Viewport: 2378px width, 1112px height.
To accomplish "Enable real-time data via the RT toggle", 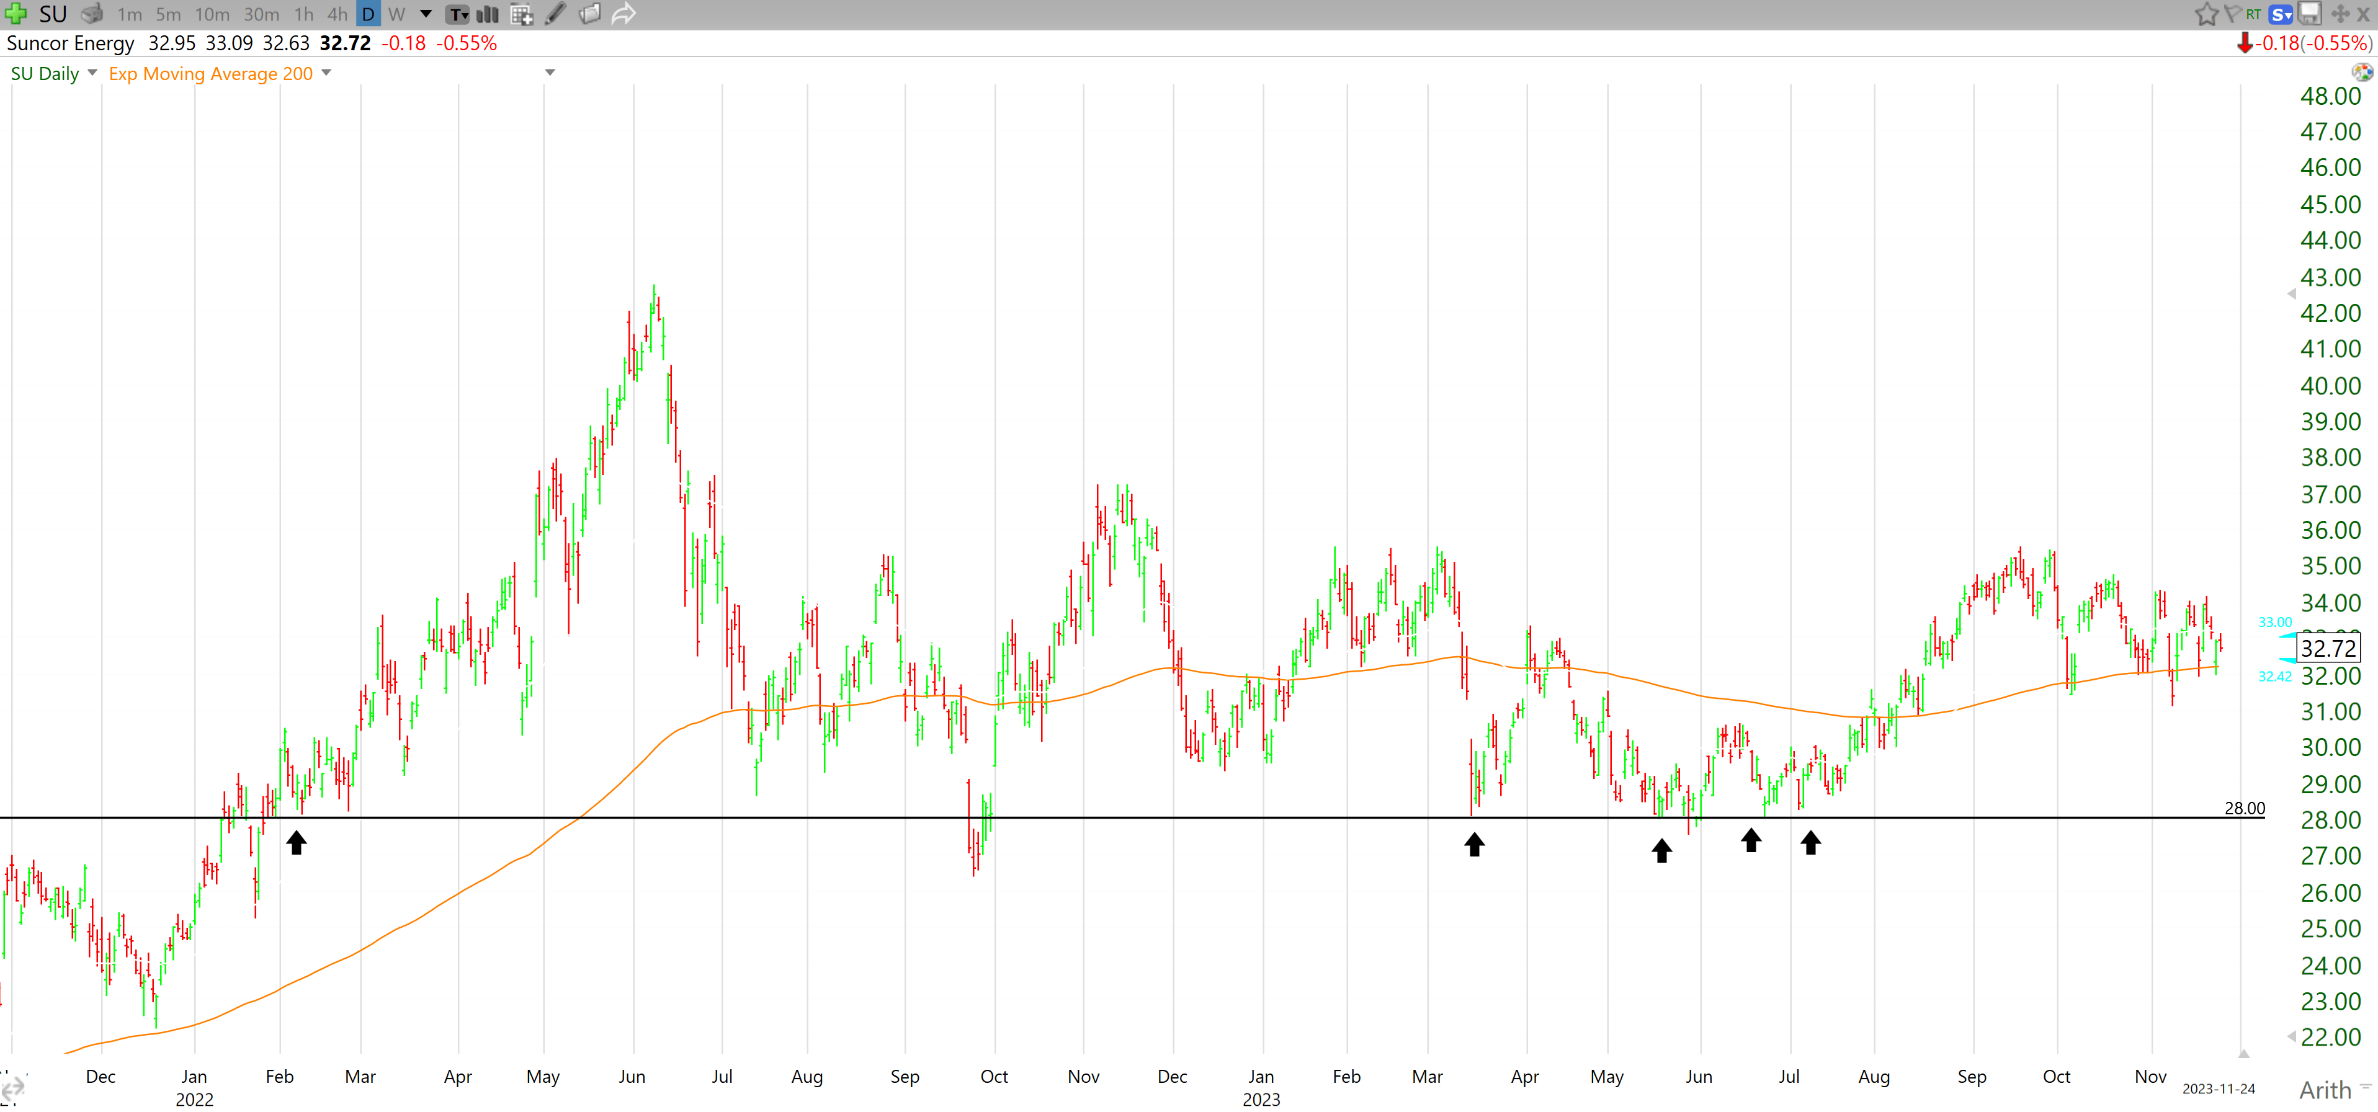I will click(2255, 14).
